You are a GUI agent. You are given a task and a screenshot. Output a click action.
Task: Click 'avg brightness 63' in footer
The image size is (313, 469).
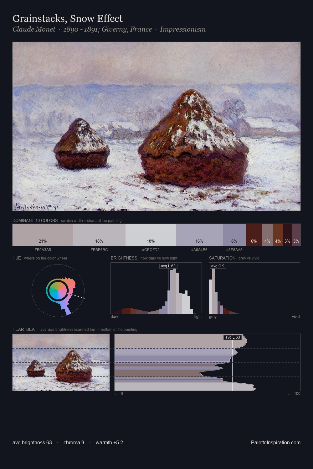[32, 442]
